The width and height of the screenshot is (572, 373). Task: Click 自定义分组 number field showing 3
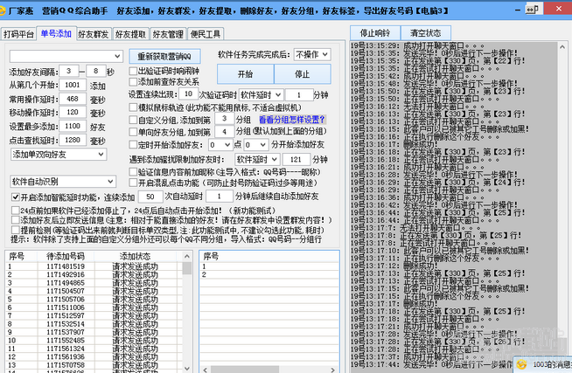pyautogui.click(x=225, y=119)
